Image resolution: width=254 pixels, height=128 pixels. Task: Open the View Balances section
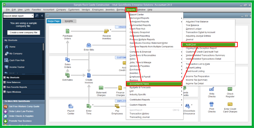(24, 82)
